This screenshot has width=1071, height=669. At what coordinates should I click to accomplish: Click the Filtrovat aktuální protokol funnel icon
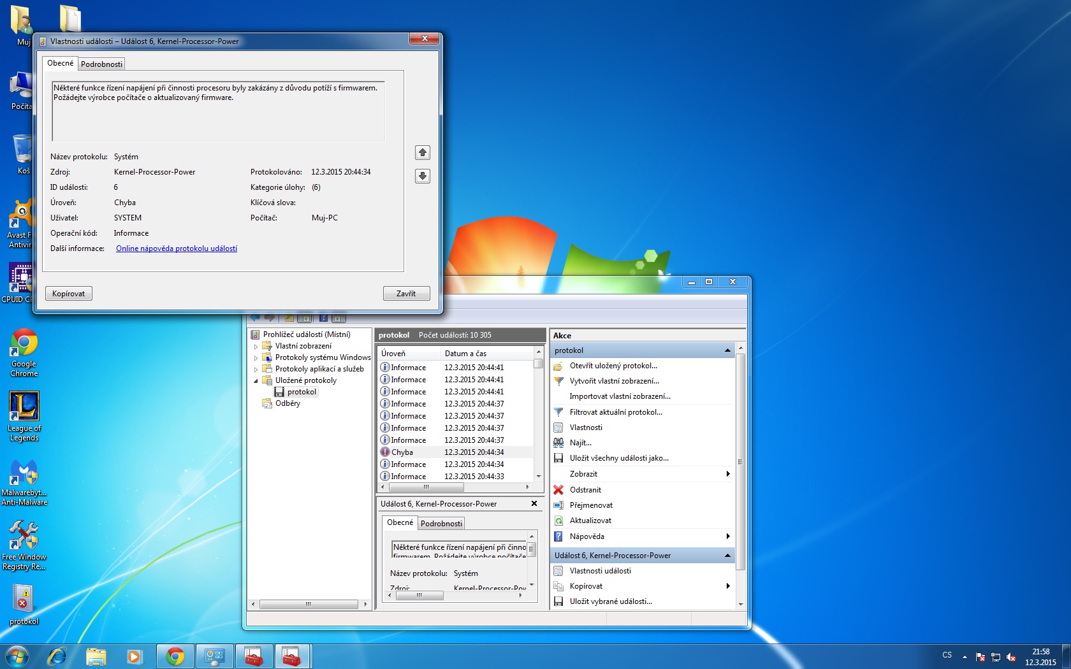pos(558,412)
